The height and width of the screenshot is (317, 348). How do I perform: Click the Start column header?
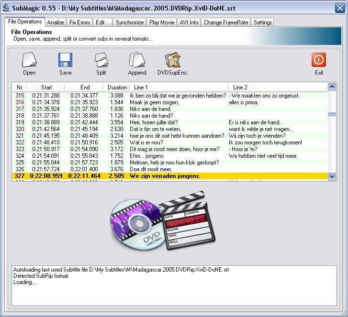click(46, 87)
